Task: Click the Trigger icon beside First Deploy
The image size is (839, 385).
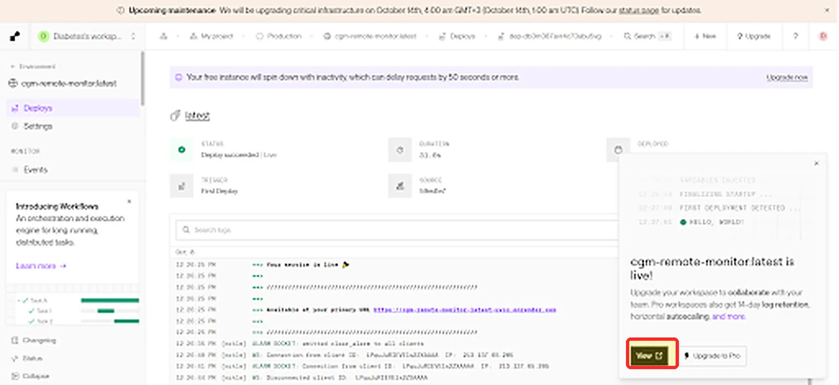Action: pos(181,186)
